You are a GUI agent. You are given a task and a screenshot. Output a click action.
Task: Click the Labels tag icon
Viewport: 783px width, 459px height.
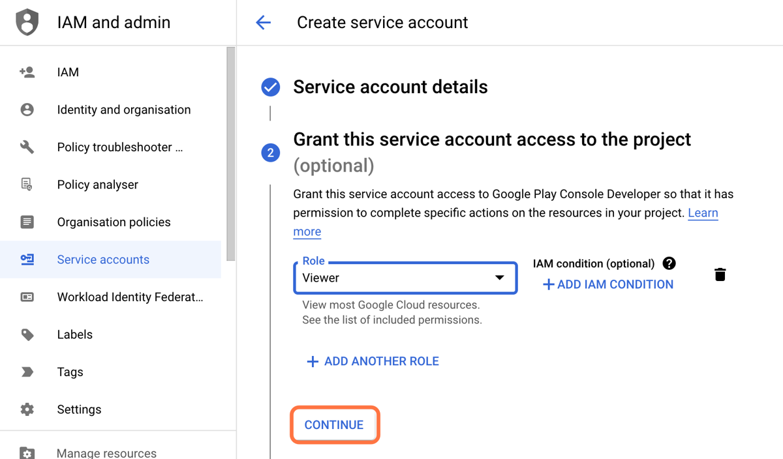[27, 334]
